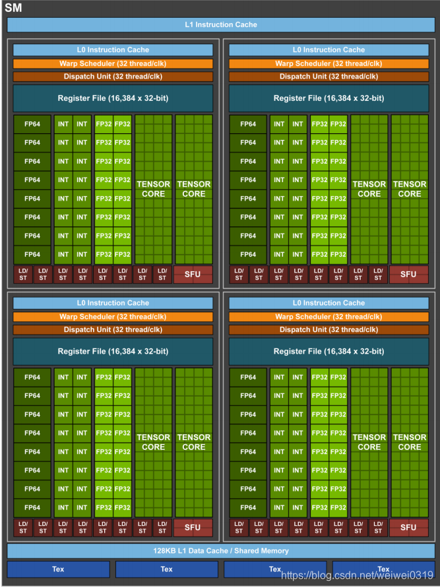Click right TENSOR CORE in top-left partition
Viewport: 440px width, 588px height.
tap(194, 189)
